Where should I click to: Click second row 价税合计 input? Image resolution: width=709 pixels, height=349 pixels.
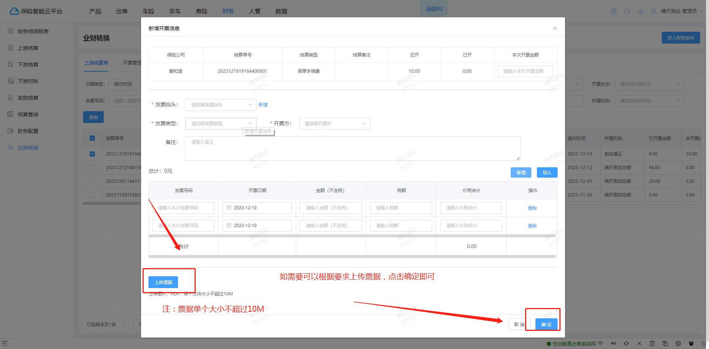pos(471,226)
